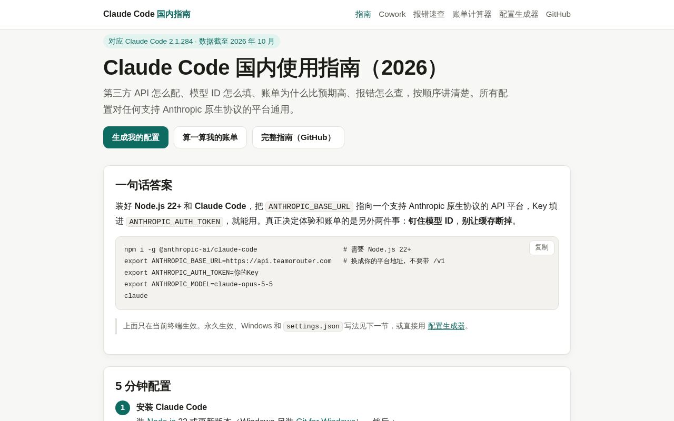Viewport: 674px width, 421px height.
Task: Click the 一句话答案 section heading
Action: tap(144, 185)
